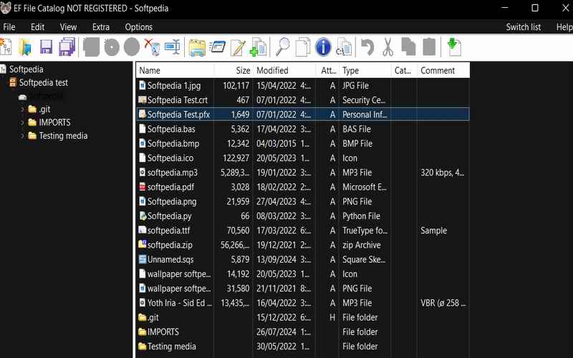The image size is (573, 358).
Task: Click the drive icon under Softpedia test
Action: click(23, 97)
